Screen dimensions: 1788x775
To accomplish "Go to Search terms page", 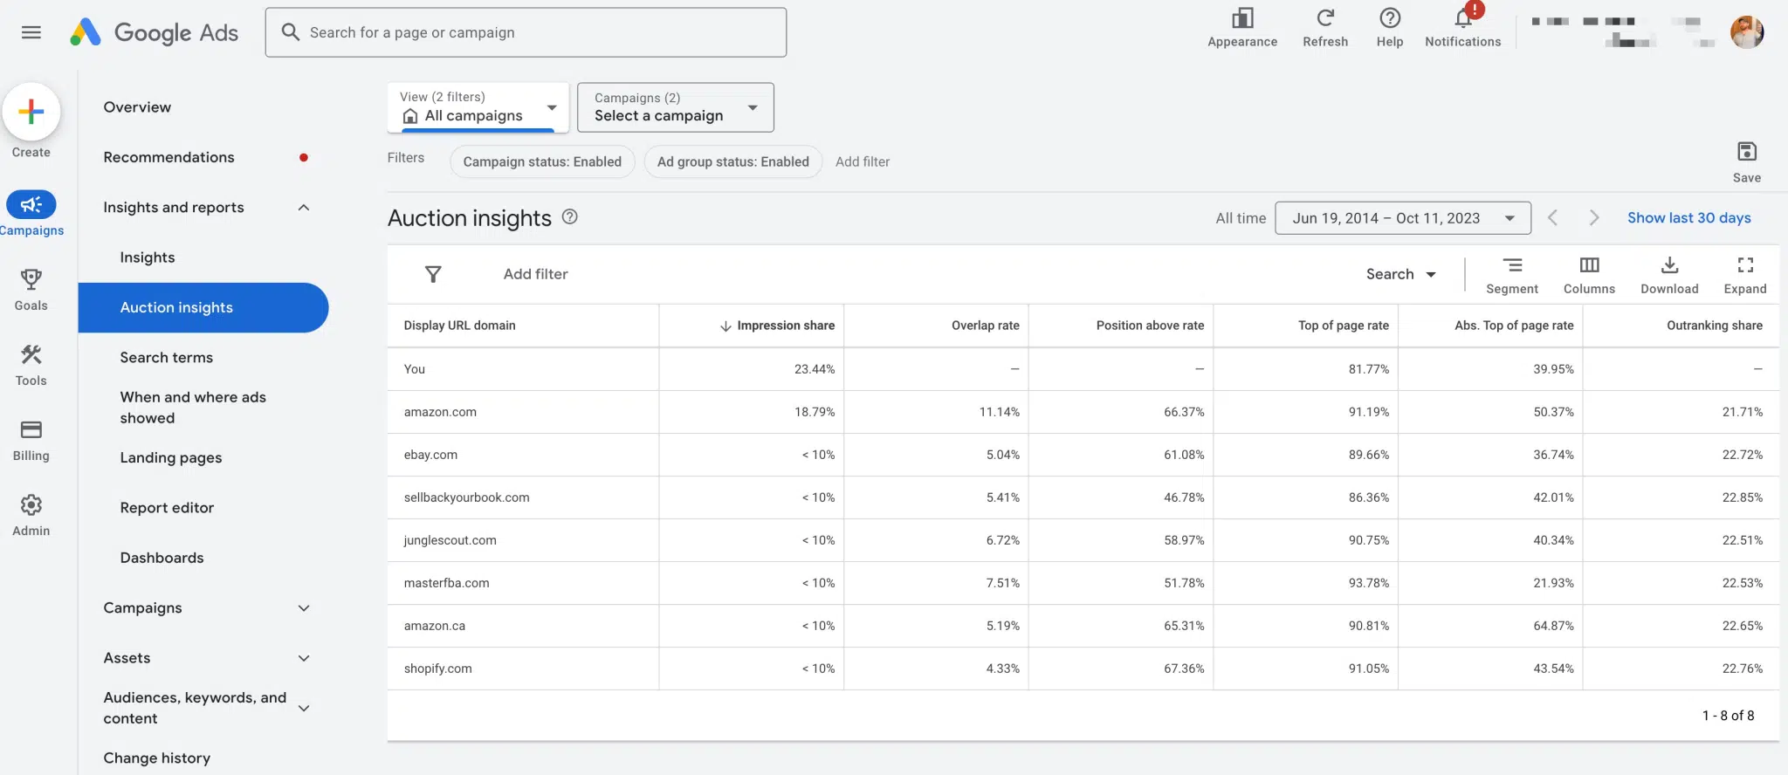I will point(167,358).
